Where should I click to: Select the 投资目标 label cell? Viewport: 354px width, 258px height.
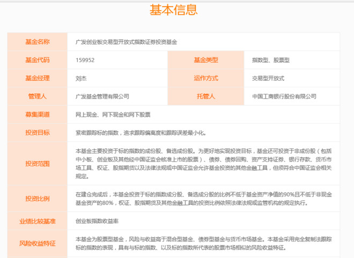tap(37, 133)
